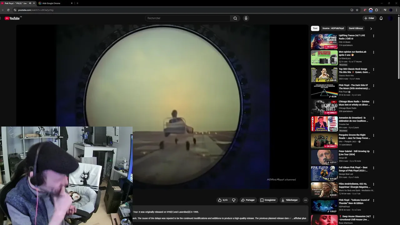Click the search magnifier button
The image size is (400, 225).
click(235, 18)
